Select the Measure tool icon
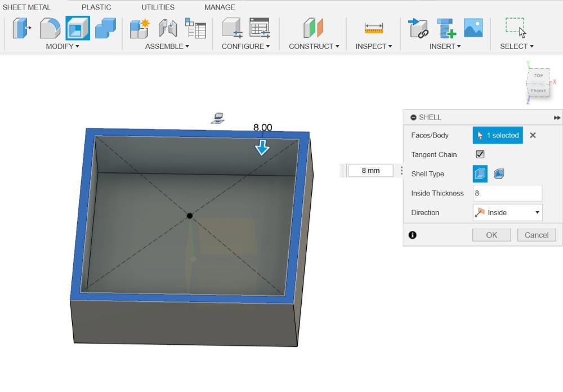Viewport: 563px width, 392px height. coord(374,28)
